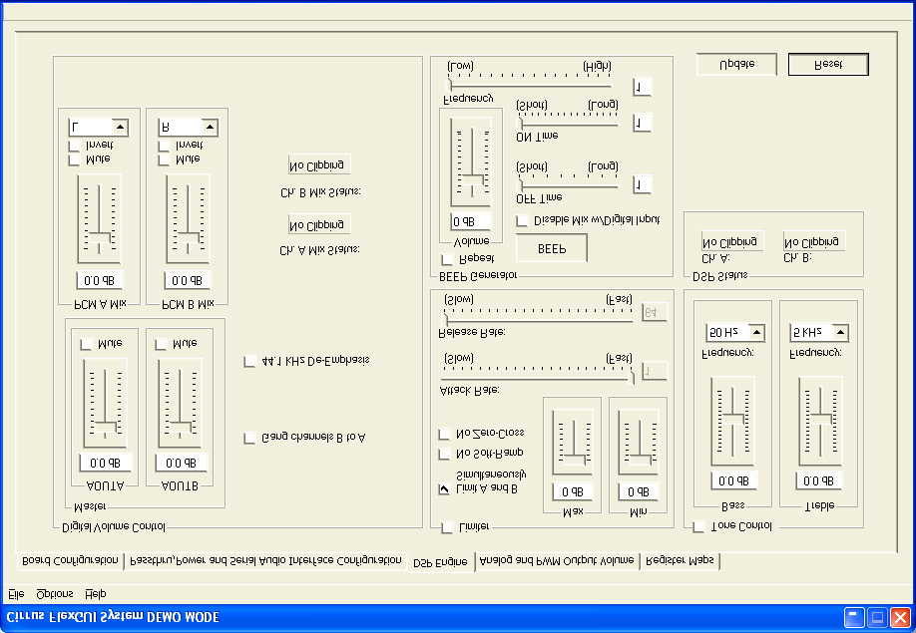Enable Repeat in the BEEP Generator panel

coord(447,257)
